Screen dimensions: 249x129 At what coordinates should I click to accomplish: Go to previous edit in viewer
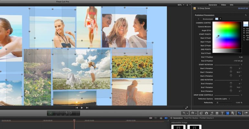(x=77, y=108)
